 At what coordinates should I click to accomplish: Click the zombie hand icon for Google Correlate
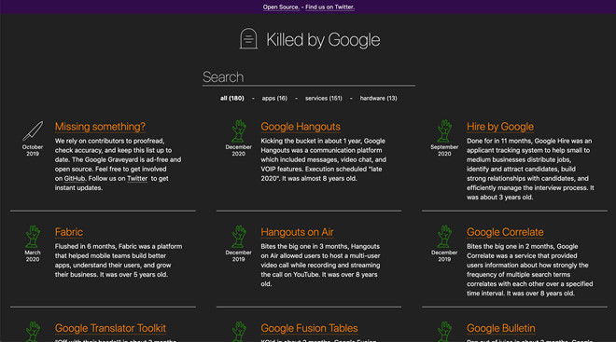coord(444,236)
